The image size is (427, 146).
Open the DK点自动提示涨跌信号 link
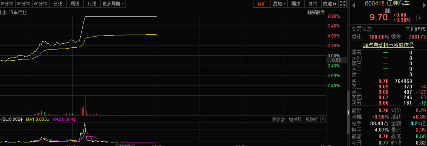point(389,45)
